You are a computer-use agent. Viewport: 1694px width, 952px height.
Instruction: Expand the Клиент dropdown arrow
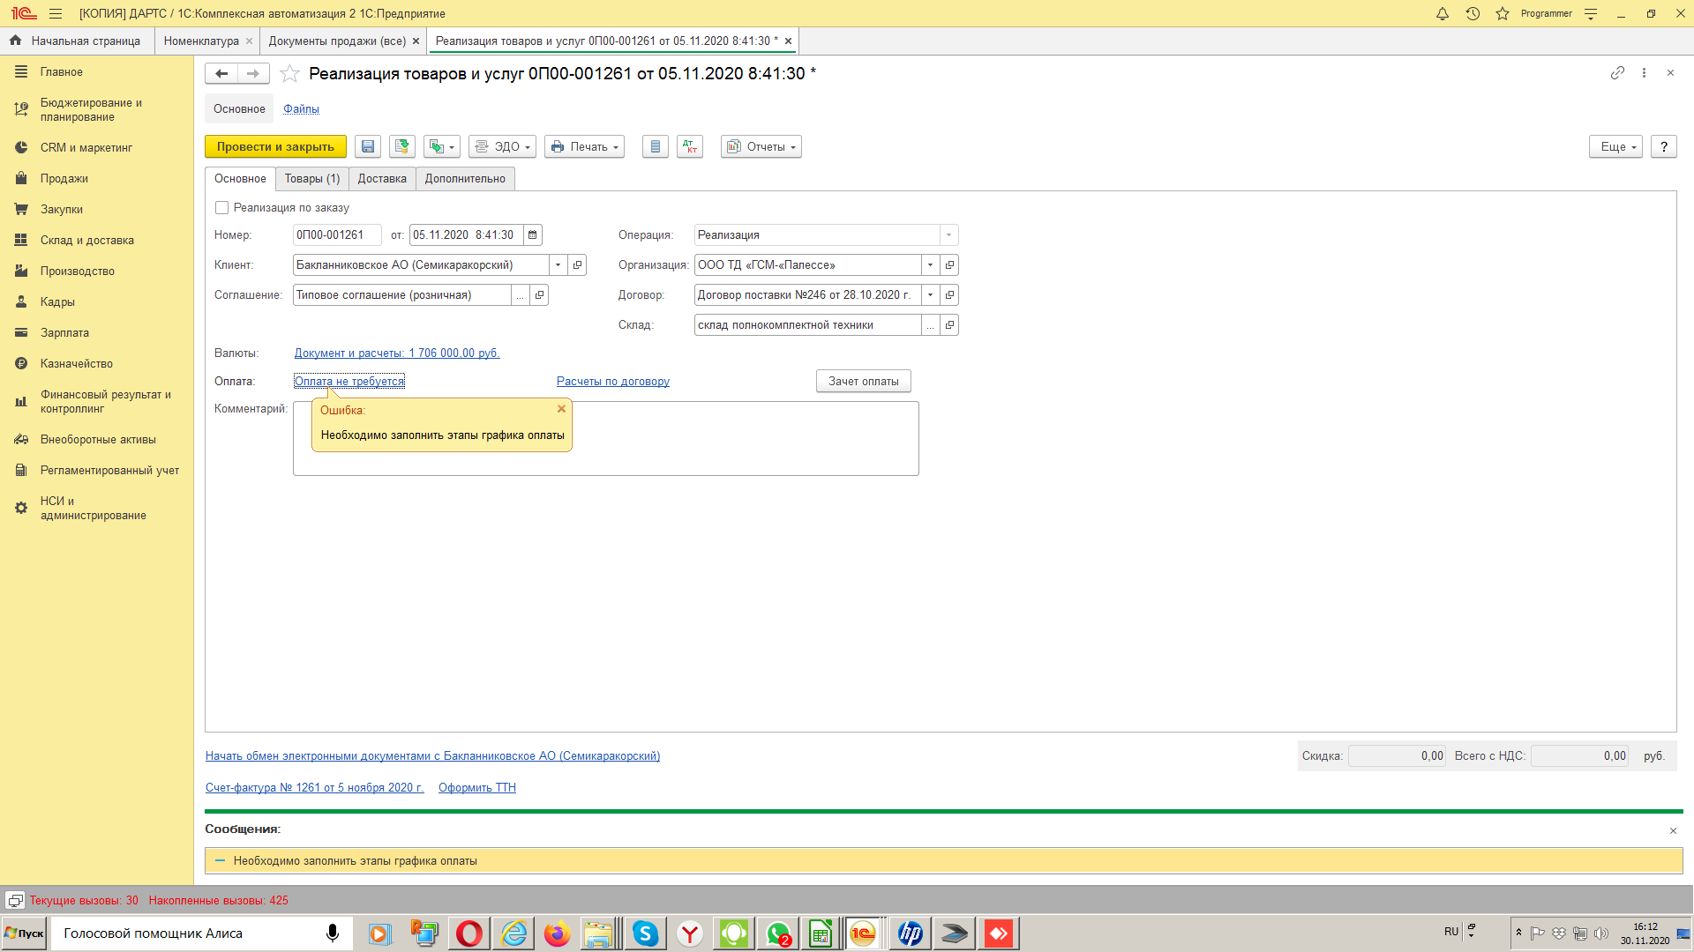[558, 265]
